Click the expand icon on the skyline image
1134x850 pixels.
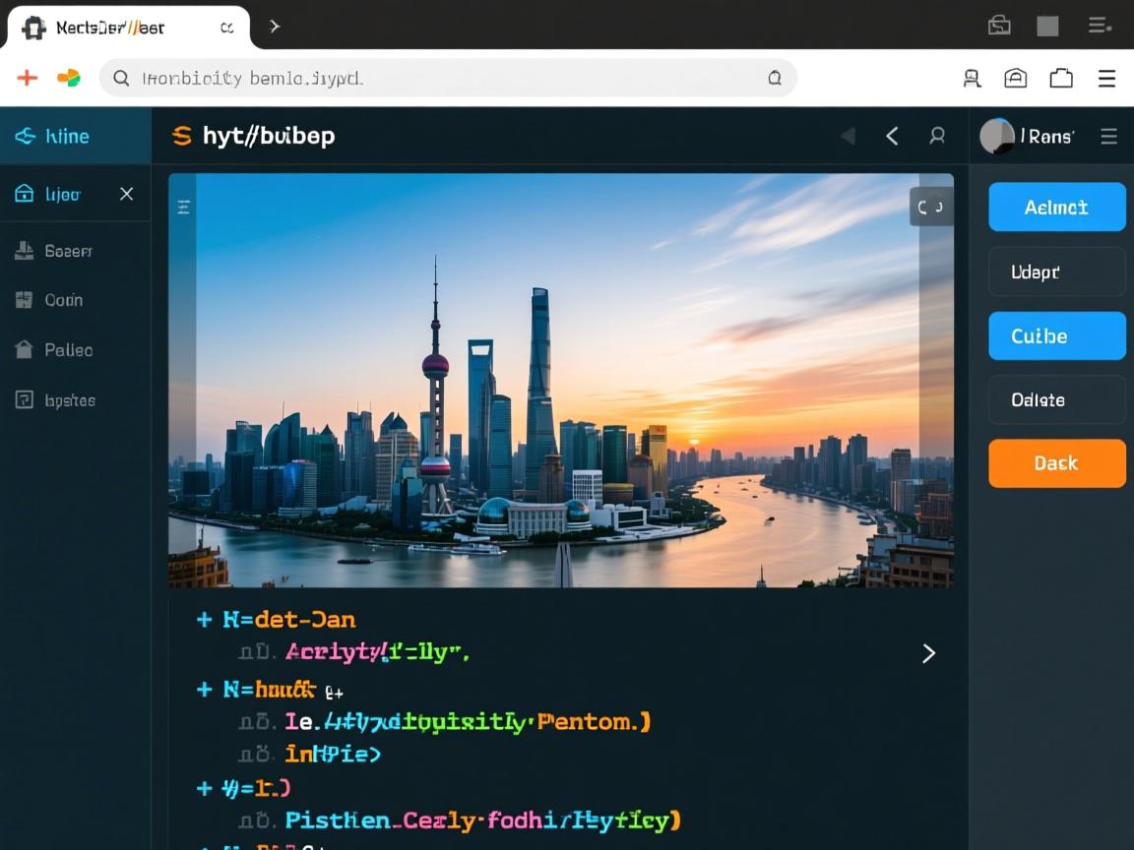[930, 207]
